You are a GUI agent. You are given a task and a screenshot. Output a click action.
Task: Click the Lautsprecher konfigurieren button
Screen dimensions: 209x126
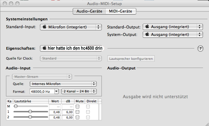click(x=131, y=58)
